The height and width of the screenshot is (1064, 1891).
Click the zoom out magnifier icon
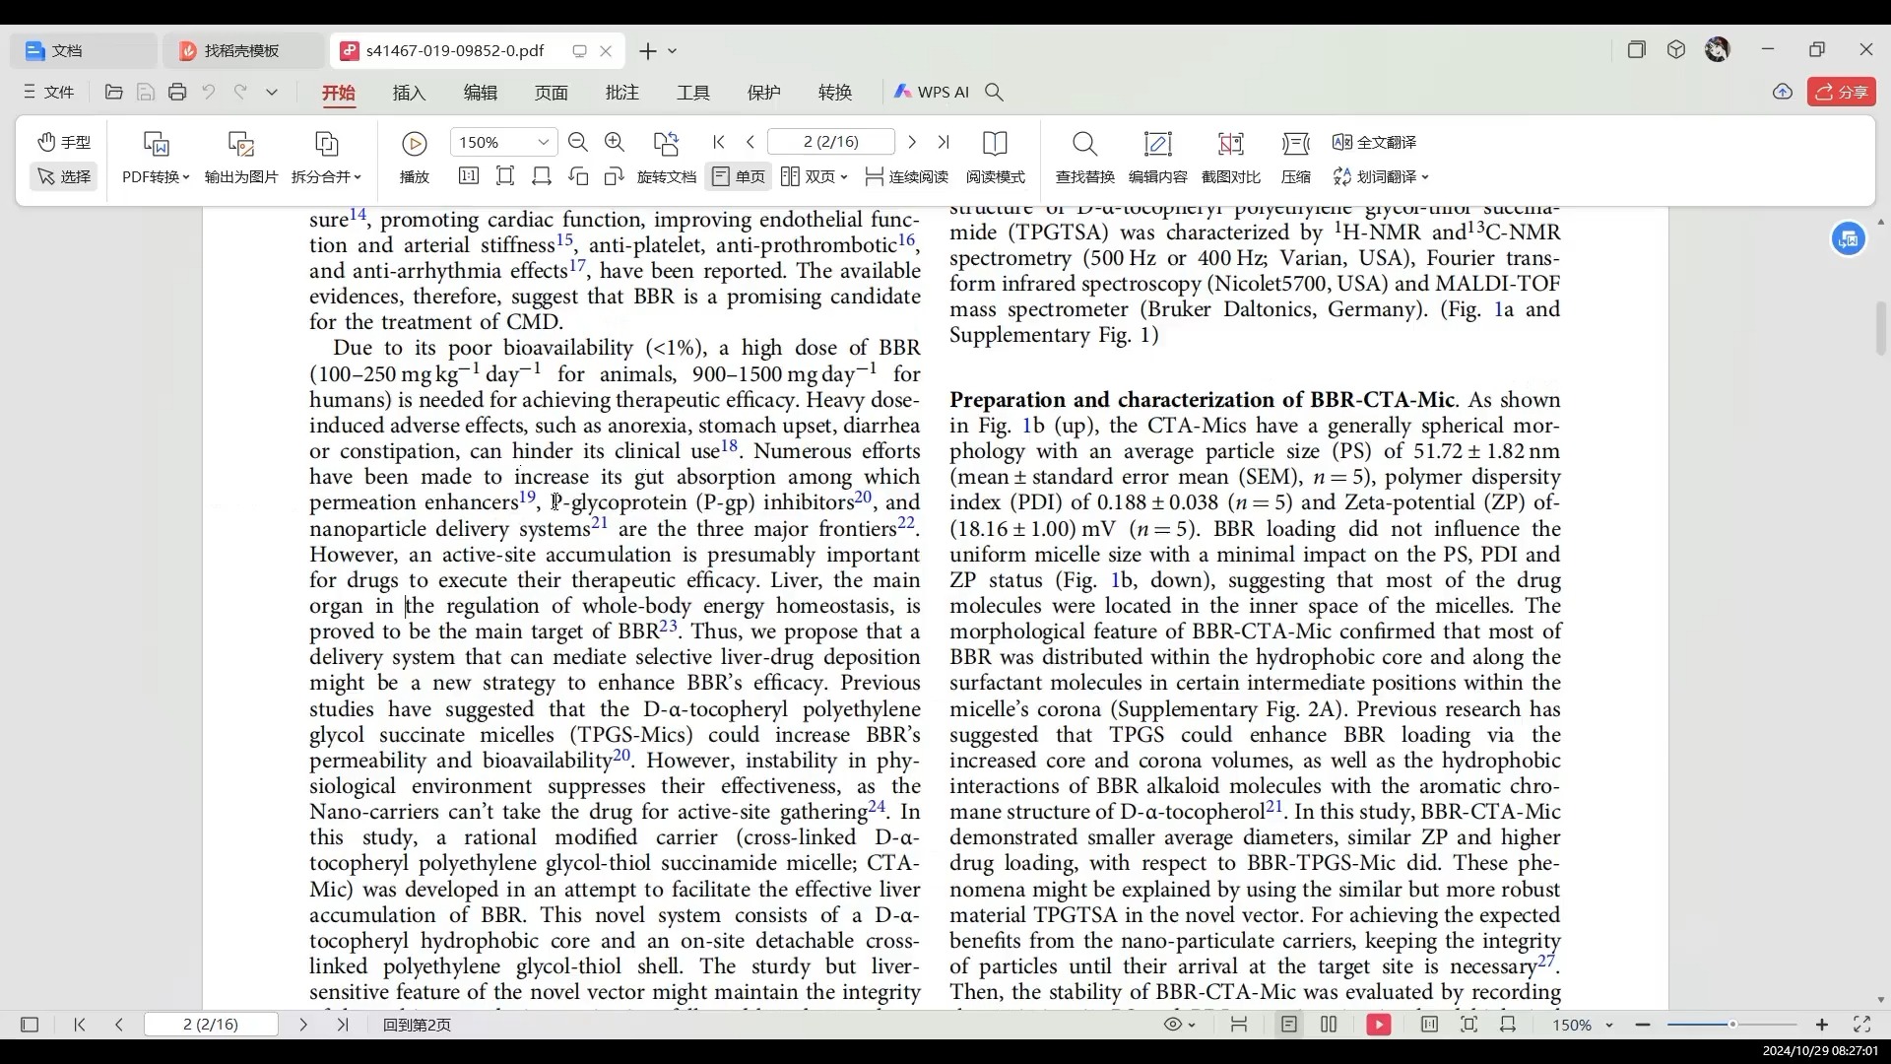tap(578, 143)
